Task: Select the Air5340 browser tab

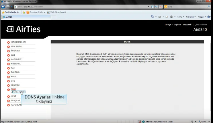Action: click(26, 17)
